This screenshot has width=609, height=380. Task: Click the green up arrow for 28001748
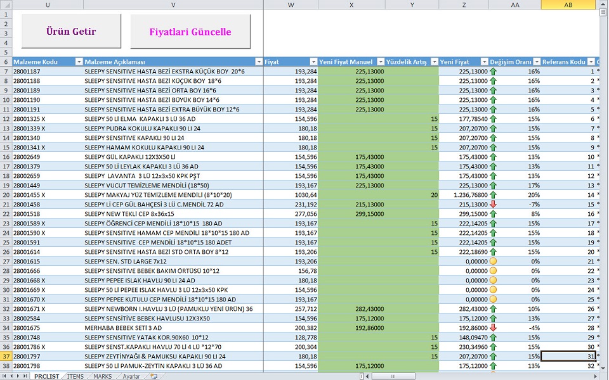(493, 338)
